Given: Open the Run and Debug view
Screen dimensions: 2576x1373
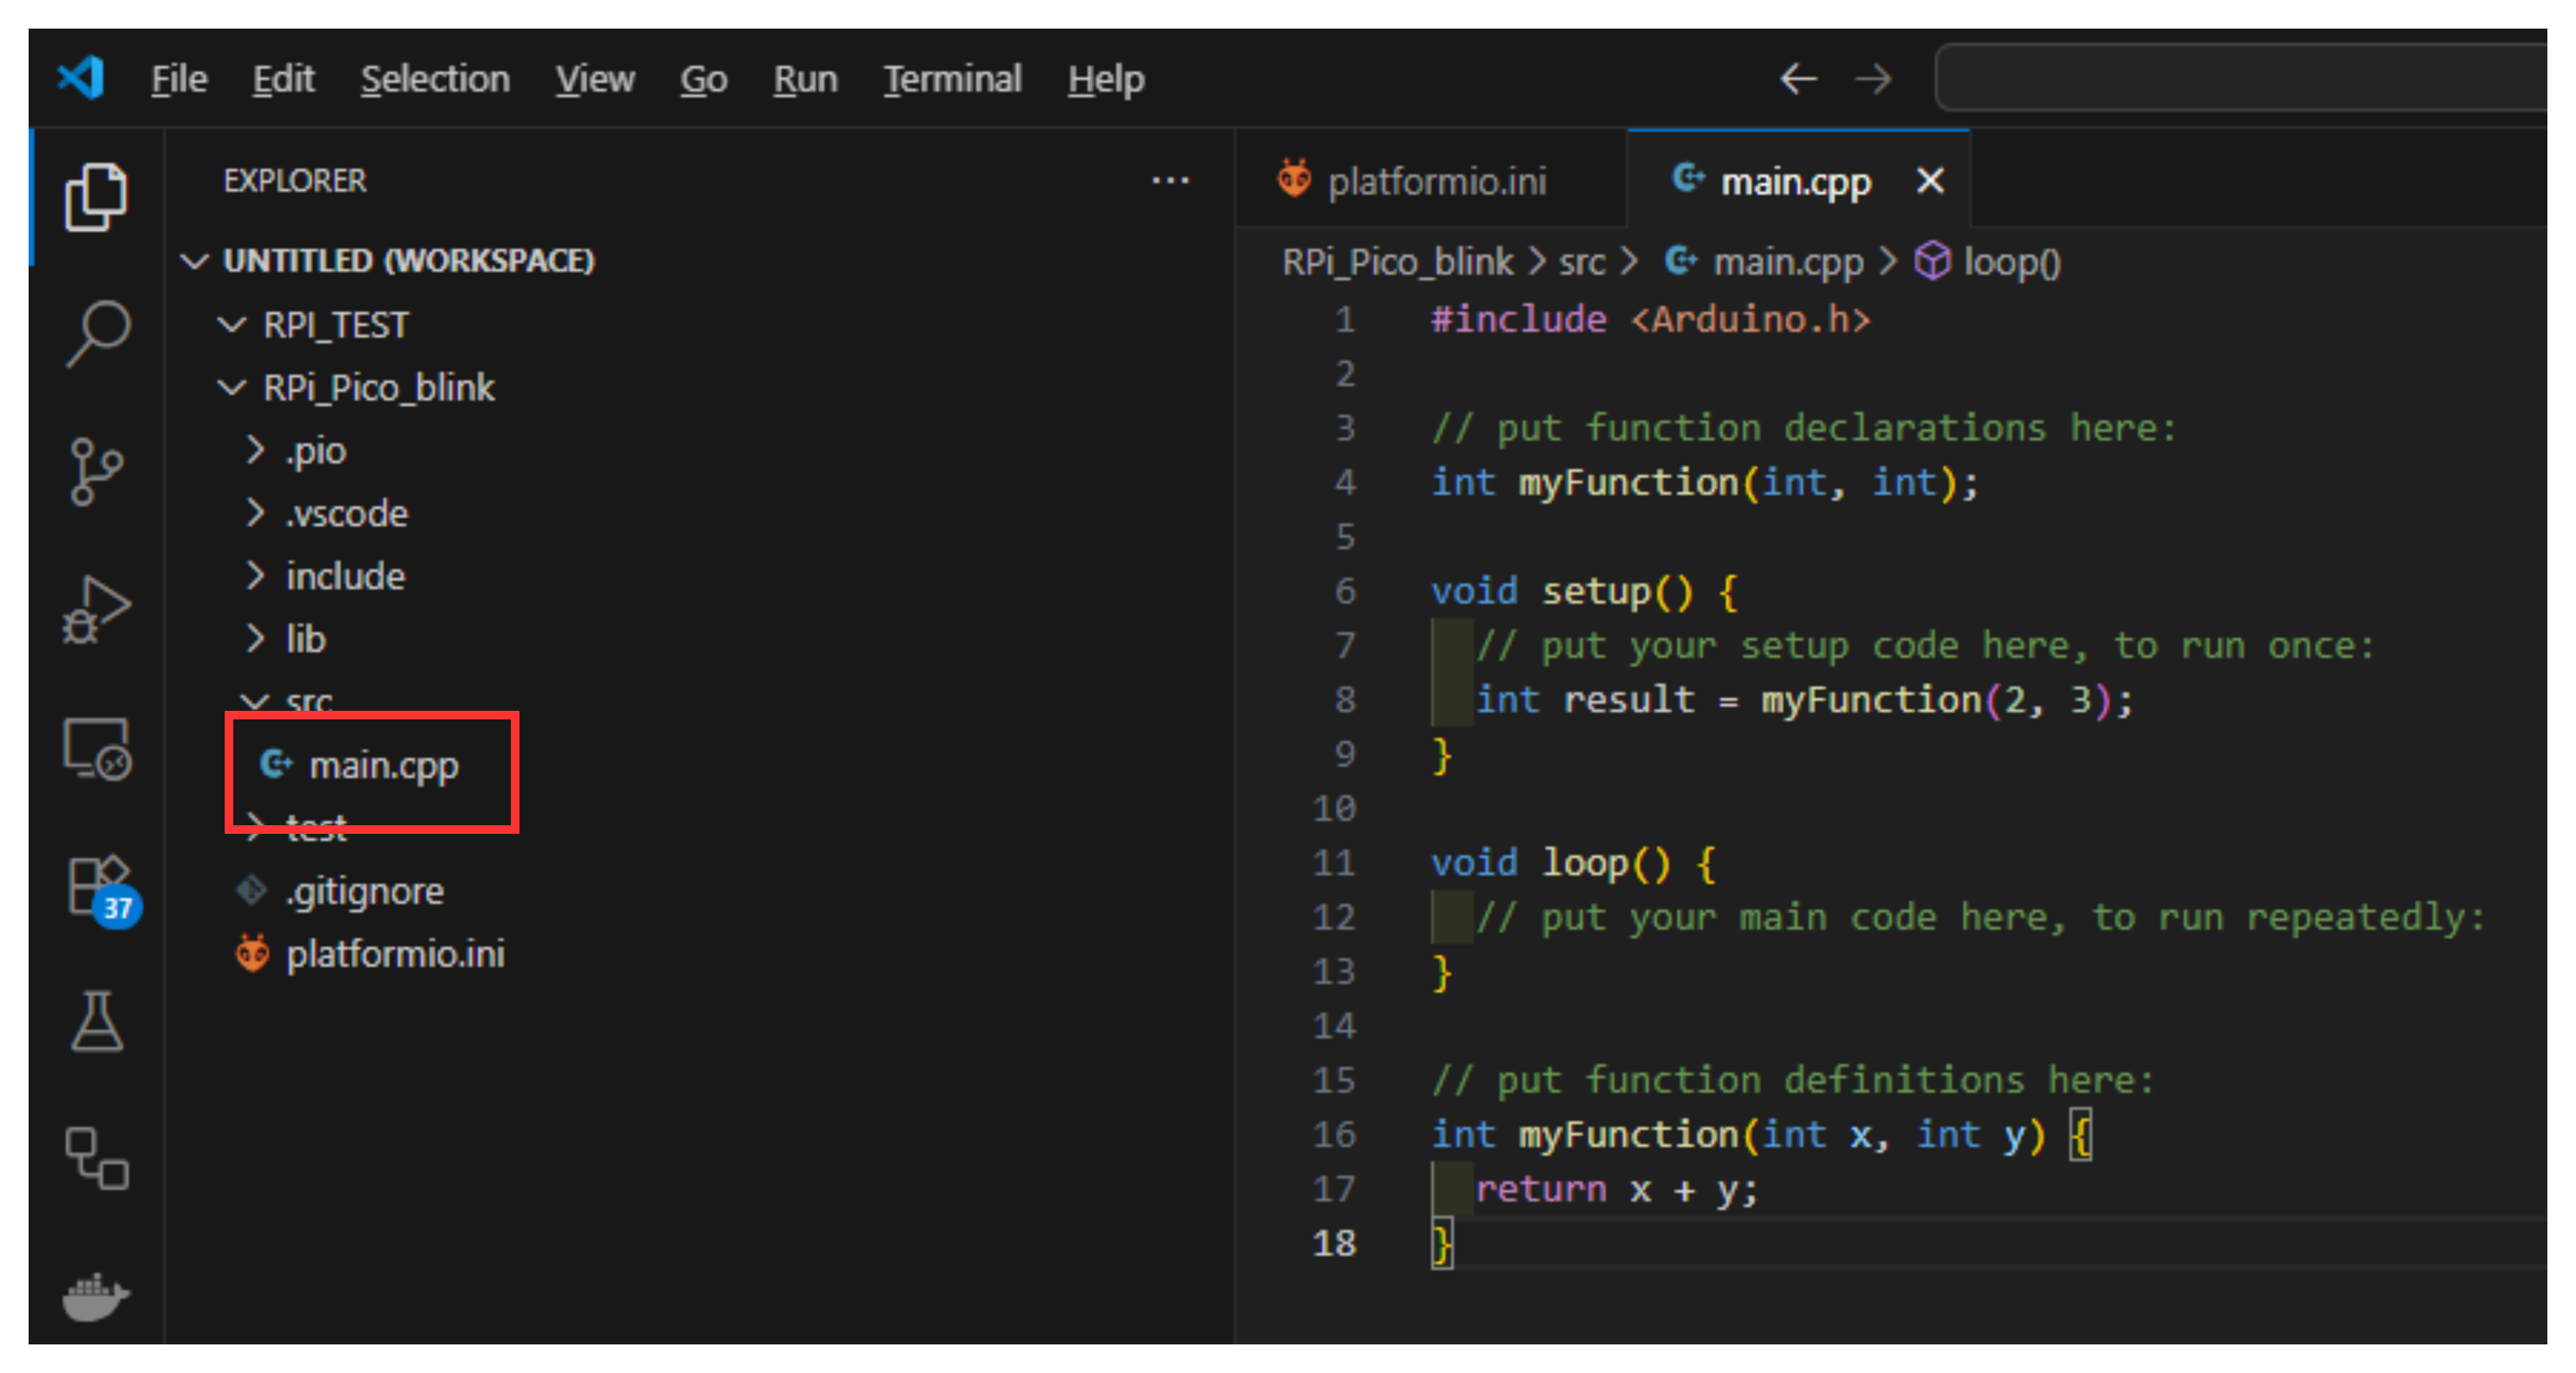Looking at the screenshot, I should coord(97,609).
